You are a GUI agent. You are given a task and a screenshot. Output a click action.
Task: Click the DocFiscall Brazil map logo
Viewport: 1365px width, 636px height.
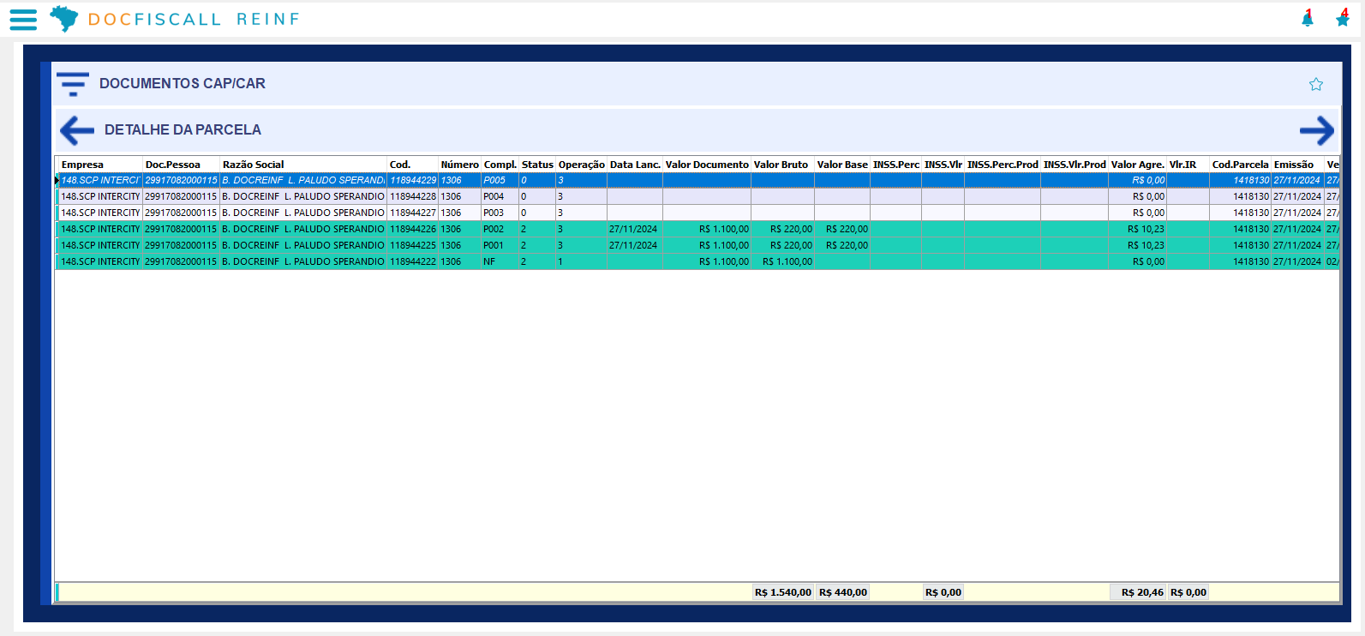pyautogui.click(x=63, y=19)
